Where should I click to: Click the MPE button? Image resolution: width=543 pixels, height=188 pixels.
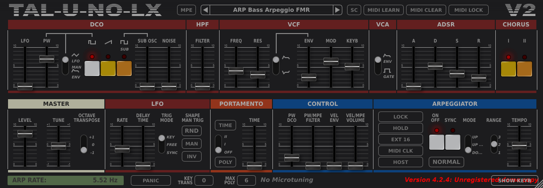tap(187, 10)
